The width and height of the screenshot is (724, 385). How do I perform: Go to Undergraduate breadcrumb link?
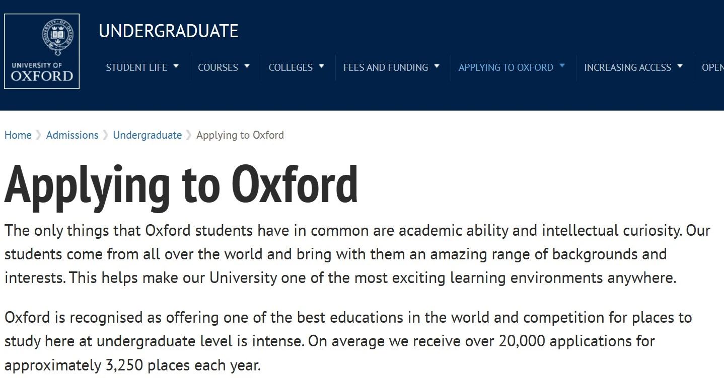(x=148, y=135)
